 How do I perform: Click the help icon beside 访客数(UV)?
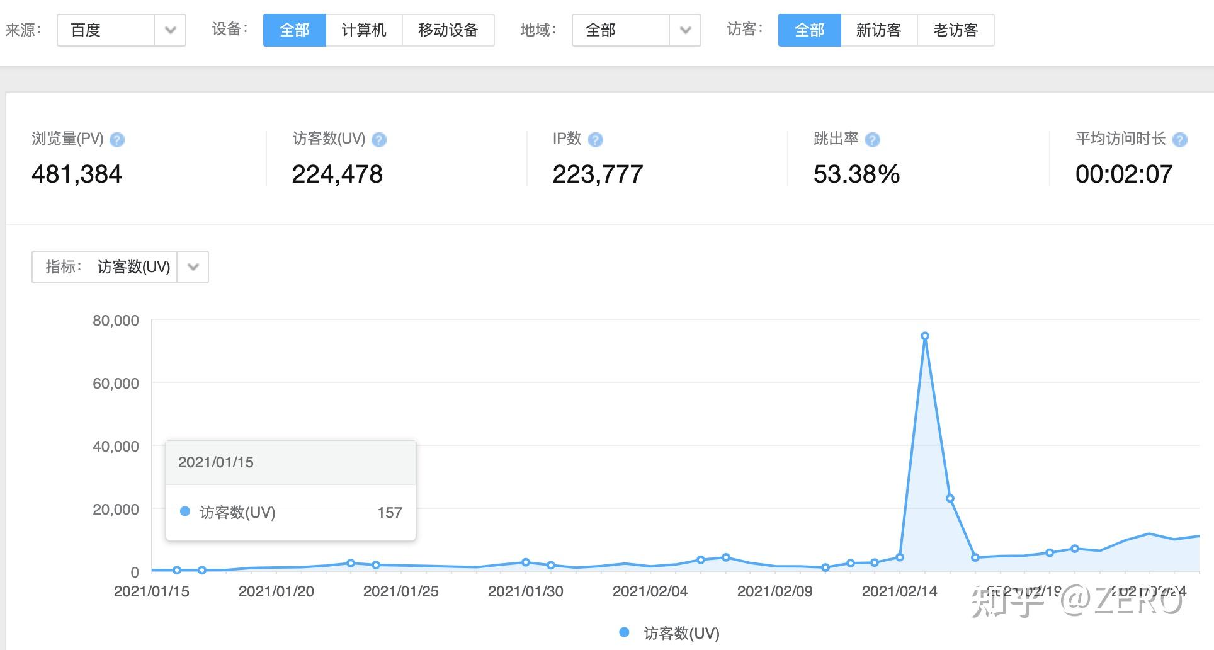378,140
